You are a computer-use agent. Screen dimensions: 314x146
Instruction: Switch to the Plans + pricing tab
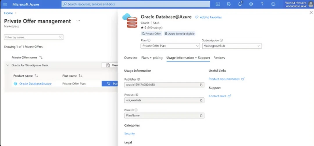(152, 58)
